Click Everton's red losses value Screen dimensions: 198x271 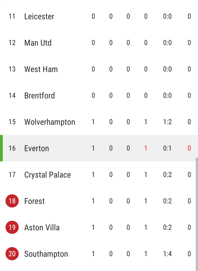click(x=145, y=148)
